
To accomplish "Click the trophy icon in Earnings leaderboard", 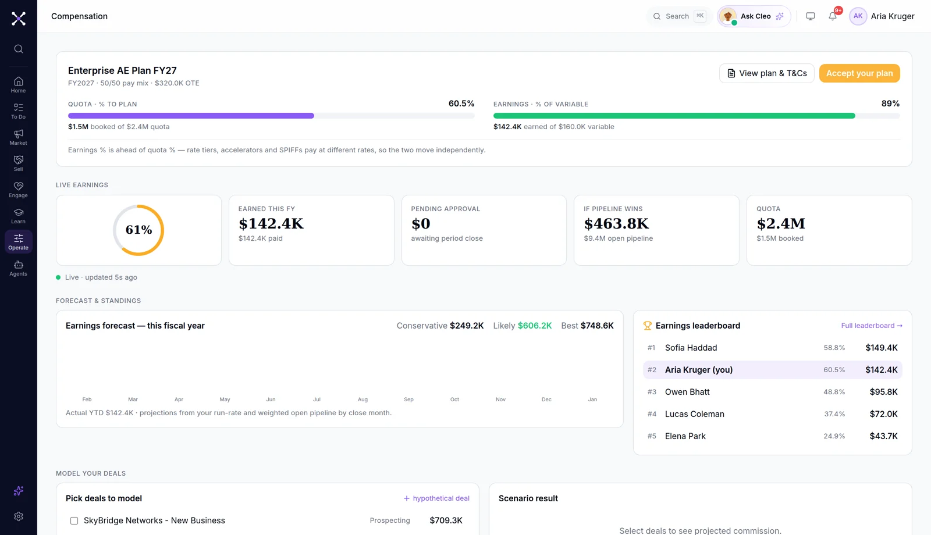I will tap(648, 326).
